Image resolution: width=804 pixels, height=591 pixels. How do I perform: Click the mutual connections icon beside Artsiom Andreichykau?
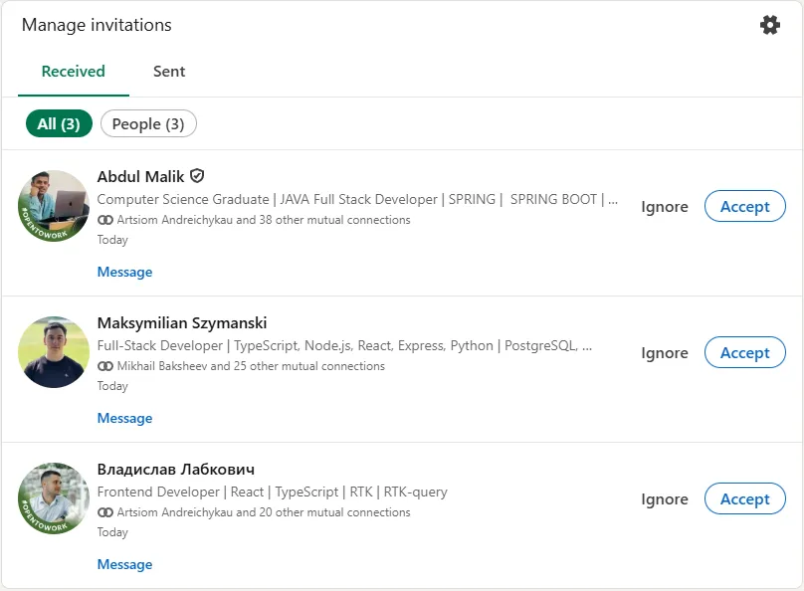tap(103, 220)
